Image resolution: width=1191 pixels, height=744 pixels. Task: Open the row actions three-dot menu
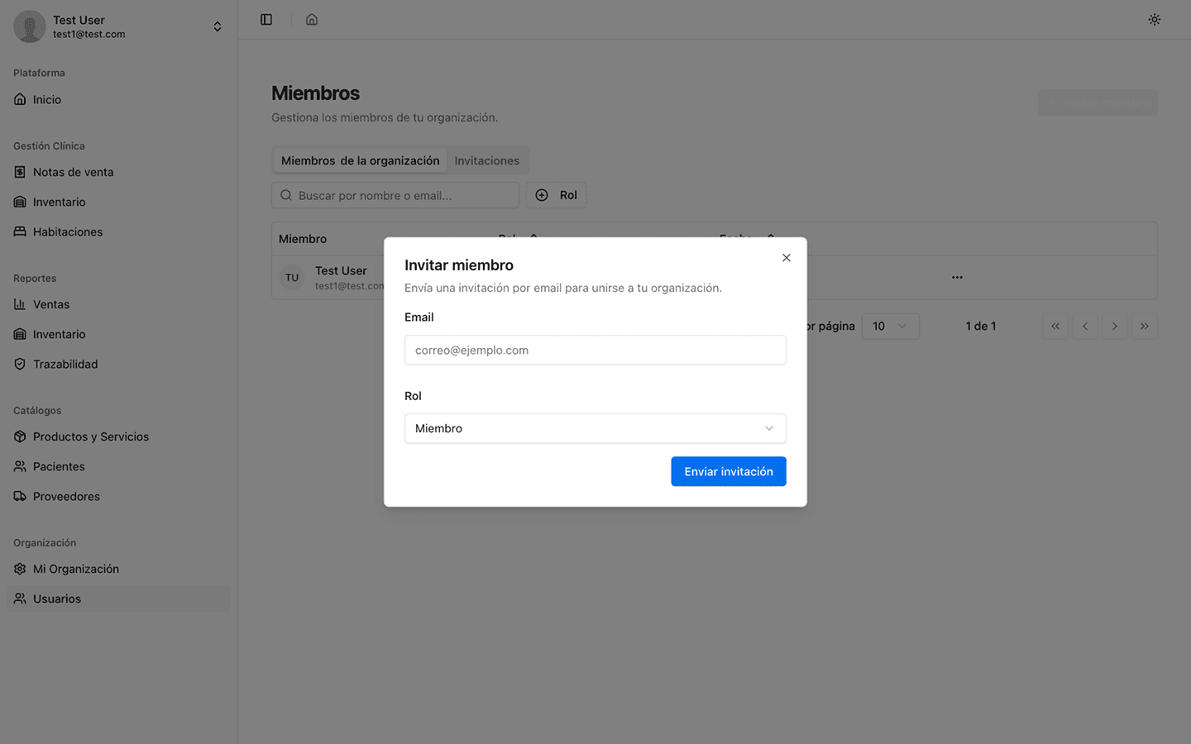point(957,277)
